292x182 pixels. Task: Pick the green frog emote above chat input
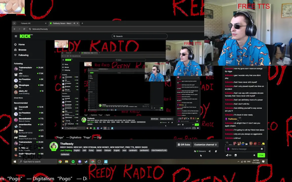coord(243,144)
